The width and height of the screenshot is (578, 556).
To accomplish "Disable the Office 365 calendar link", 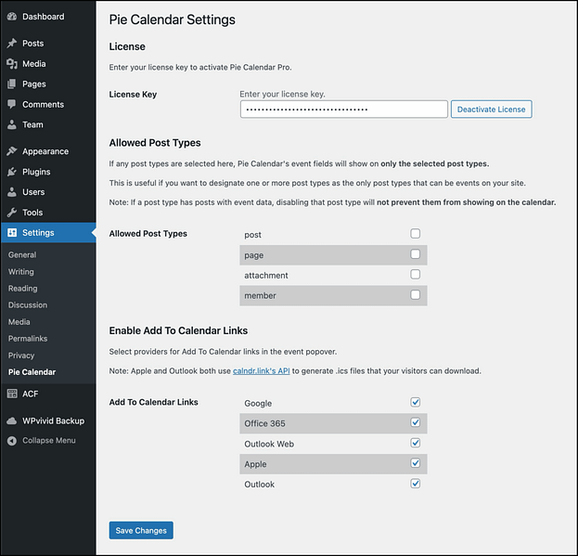I will pos(416,423).
